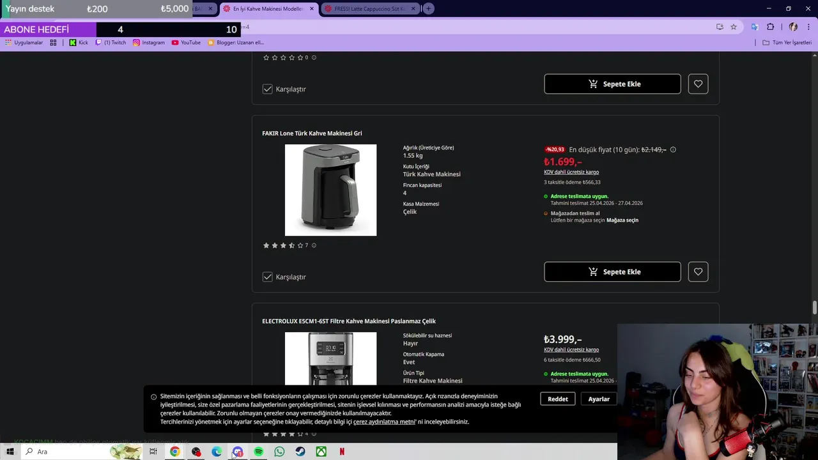This screenshot has width=818, height=460.
Task: Open ELECTROLUX E5CM1-6ST Filtre Kahve Makinesi title
Action: (x=349, y=321)
